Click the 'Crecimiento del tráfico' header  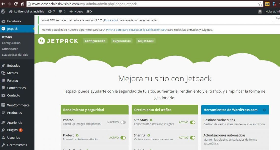tap(165, 110)
